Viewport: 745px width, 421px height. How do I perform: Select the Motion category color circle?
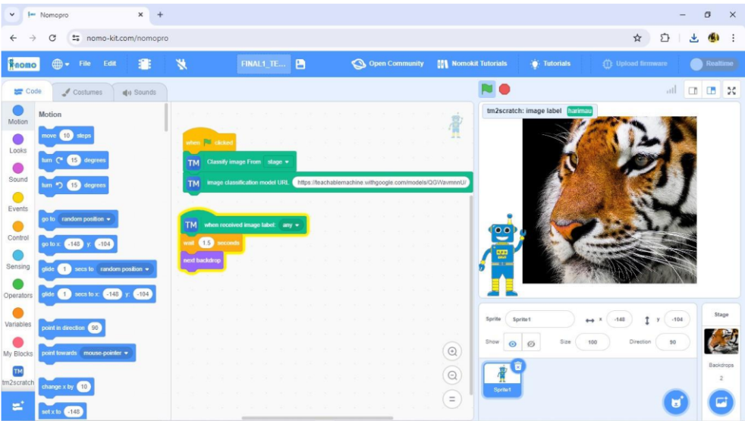point(18,111)
